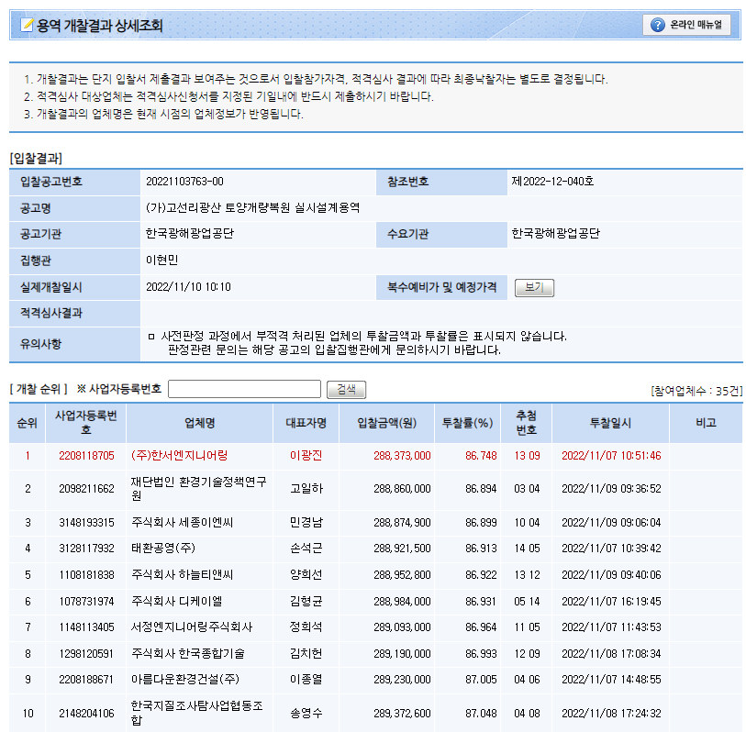Click the 업체명 column header

200,423
